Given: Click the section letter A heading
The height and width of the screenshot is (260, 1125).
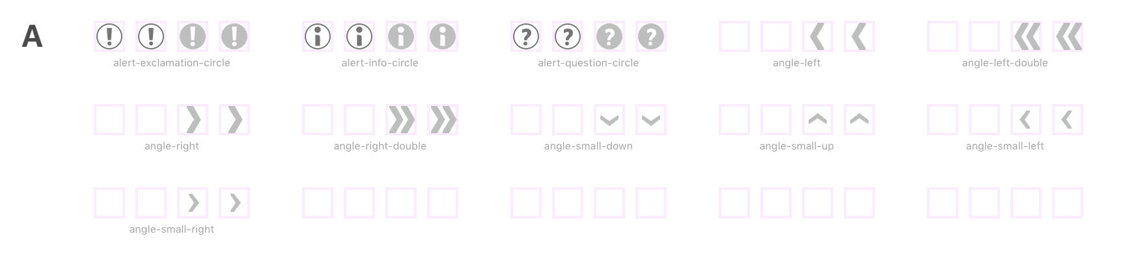Looking at the screenshot, I should coord(33,36).
